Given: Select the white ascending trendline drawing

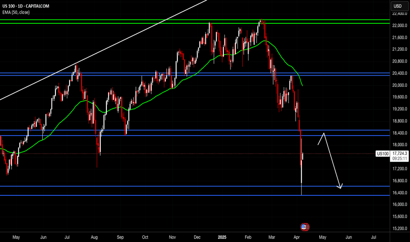Looking at the screenshot, I should (103, 50).
